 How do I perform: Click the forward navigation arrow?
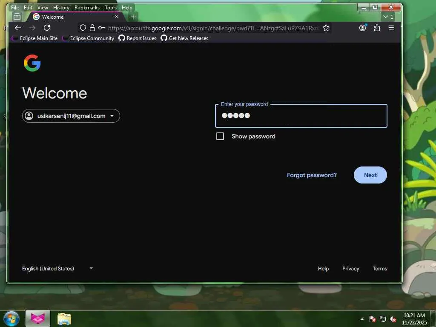(x=32, y=28)
